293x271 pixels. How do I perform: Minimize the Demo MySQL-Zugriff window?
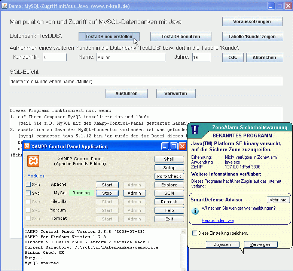point(271,6)
